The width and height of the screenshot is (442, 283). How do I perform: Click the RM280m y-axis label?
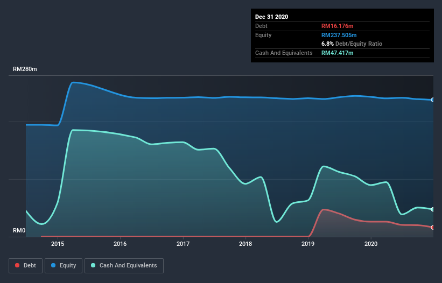(x=25, y=69)
